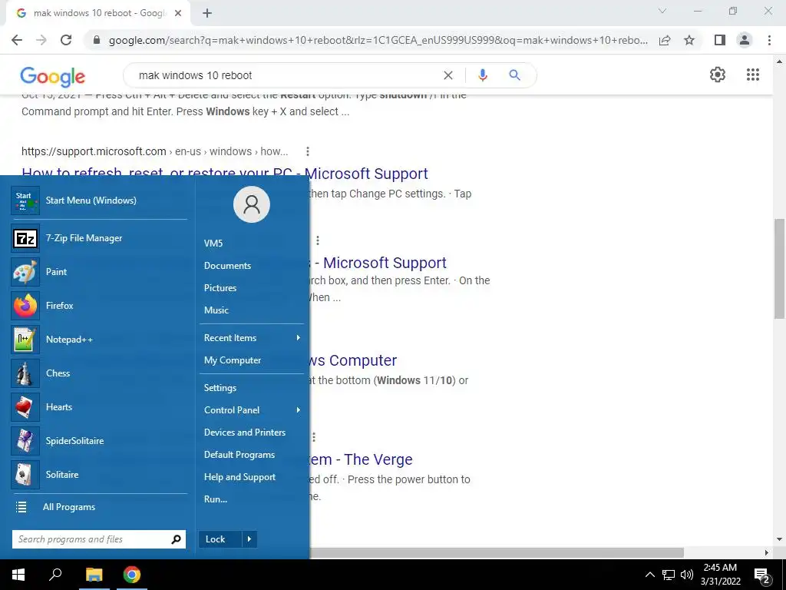This screenshot has width=786, height=590.
Task: Open Music folder entry
Action: point(216,310)
